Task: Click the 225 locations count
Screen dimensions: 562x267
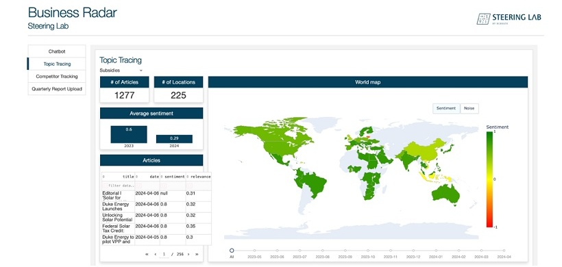Action: [178, 95]
